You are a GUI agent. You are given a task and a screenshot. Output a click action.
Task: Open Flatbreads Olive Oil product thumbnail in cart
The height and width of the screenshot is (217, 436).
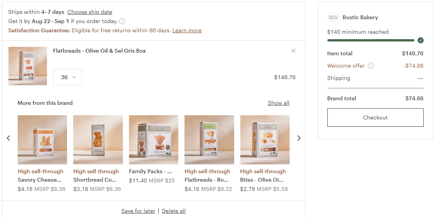pyautogui.click(x=27, y=66)
